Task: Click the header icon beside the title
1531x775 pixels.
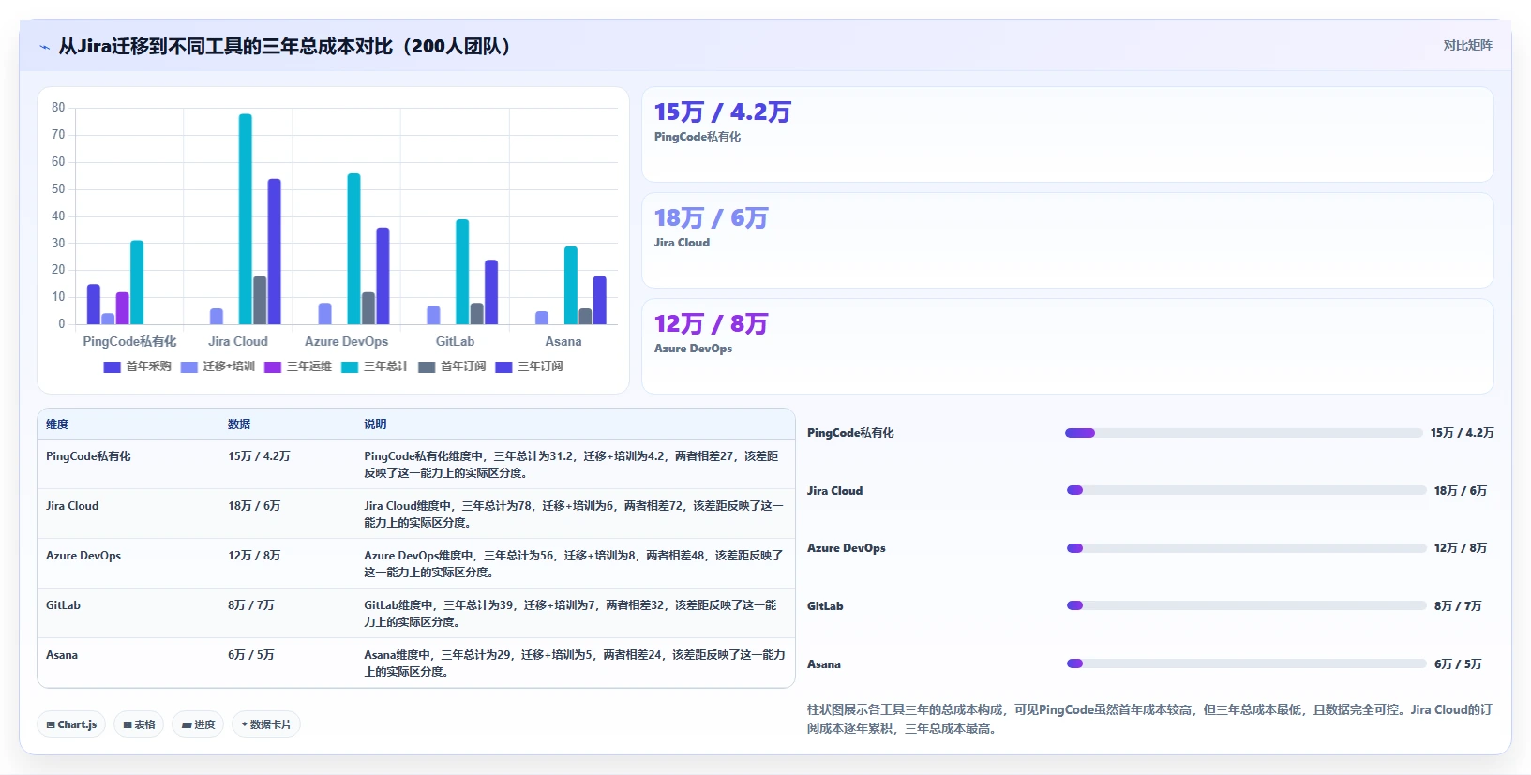Action: pyautogui.click(x=44, y=47)
